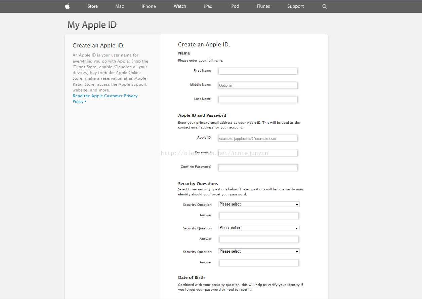Read the Apple Customer Privacy Policy link
The height and width of the screenshot is (299, 422).
tap(105, 99)
